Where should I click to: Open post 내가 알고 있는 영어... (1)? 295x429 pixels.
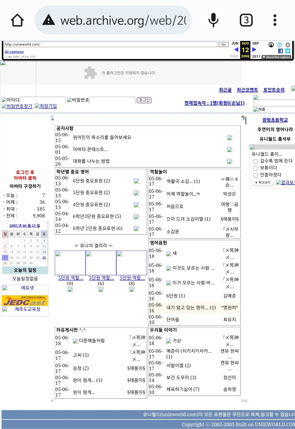pos(191,307)
